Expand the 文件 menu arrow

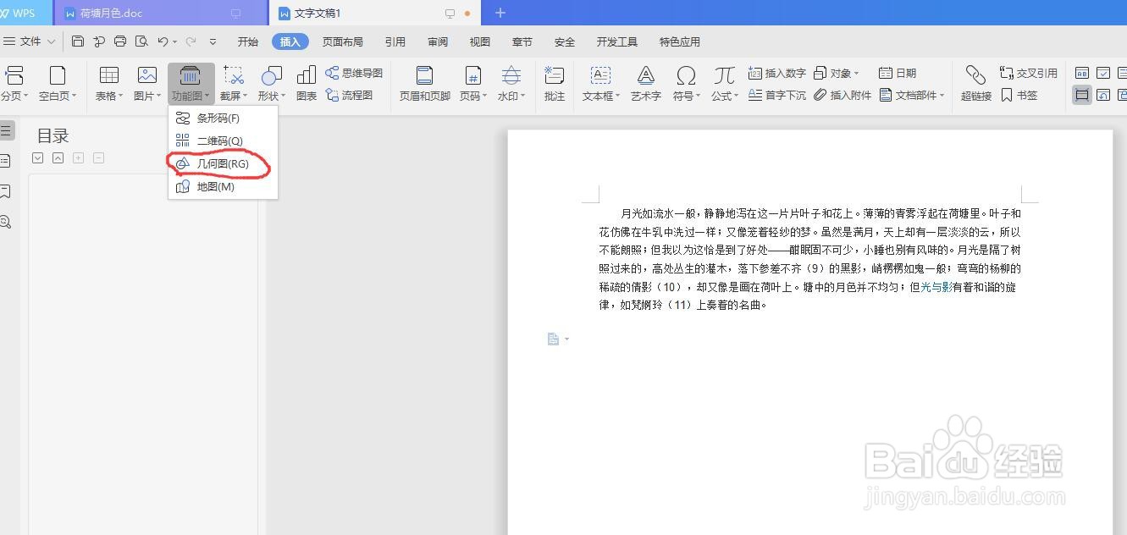pyautogui.click(x=52, y=41)
